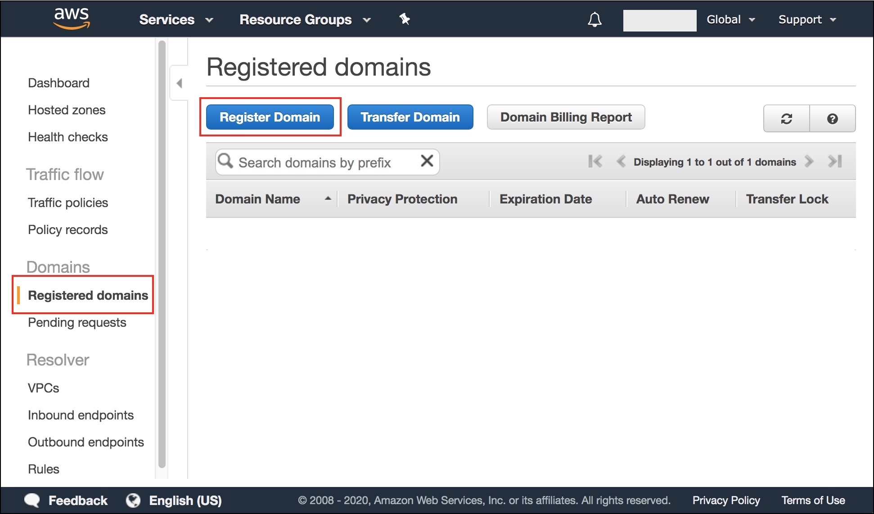Image resolution: width=874 pixels, height=514 pixels.
Task: Navigate to Resolver VPCs
Action: coord(44,388)
